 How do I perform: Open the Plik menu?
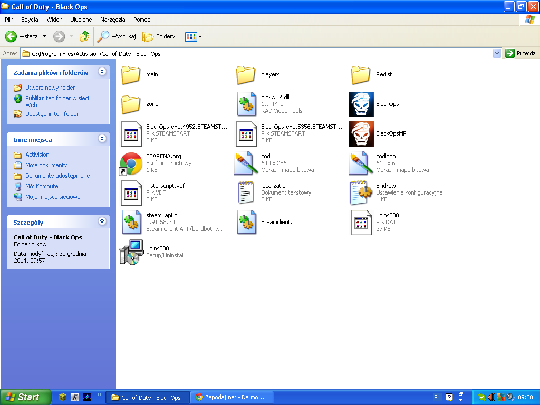click(9, 20)
